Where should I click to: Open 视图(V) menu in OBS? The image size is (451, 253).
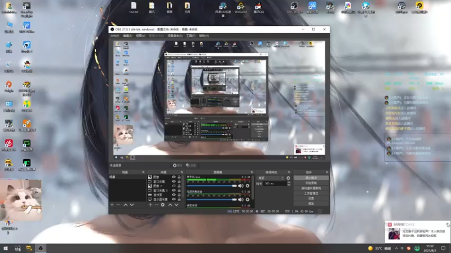pyautogui.click(x=140, y=36)
